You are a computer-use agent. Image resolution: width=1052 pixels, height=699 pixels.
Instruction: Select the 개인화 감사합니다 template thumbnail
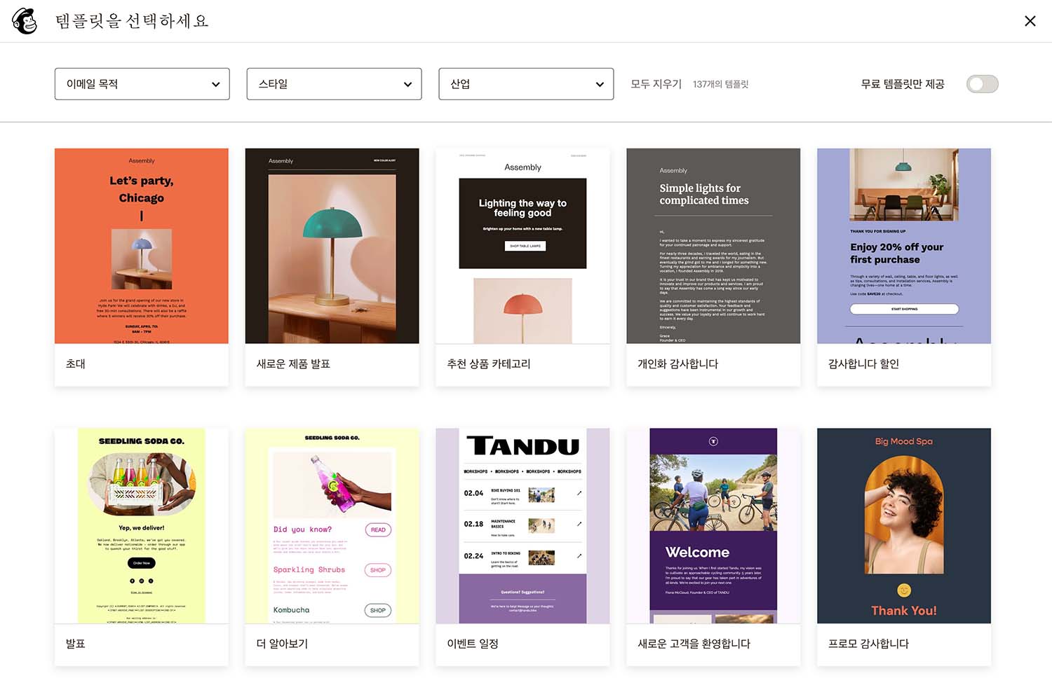point(713,246)
